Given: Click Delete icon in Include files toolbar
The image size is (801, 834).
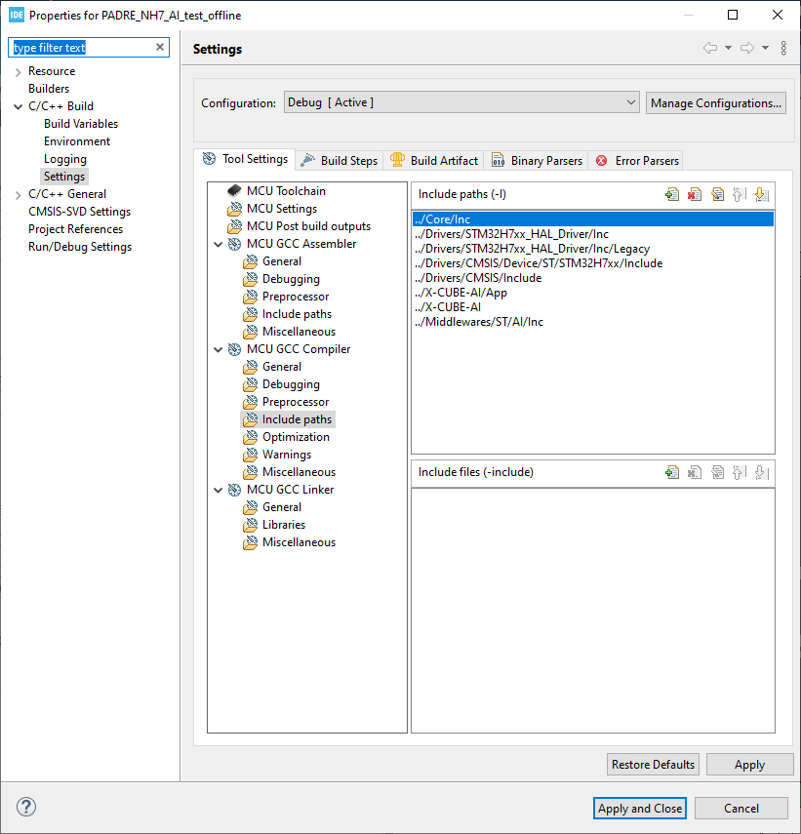Looking at the screenshot, I should coord(694,472).
